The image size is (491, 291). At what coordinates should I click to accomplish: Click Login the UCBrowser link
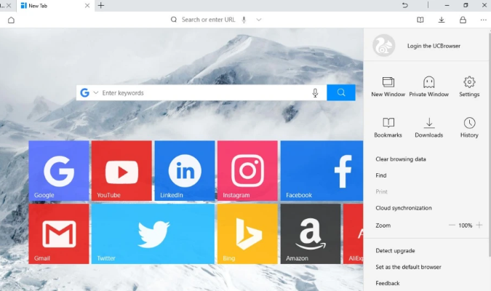[434, 46]
